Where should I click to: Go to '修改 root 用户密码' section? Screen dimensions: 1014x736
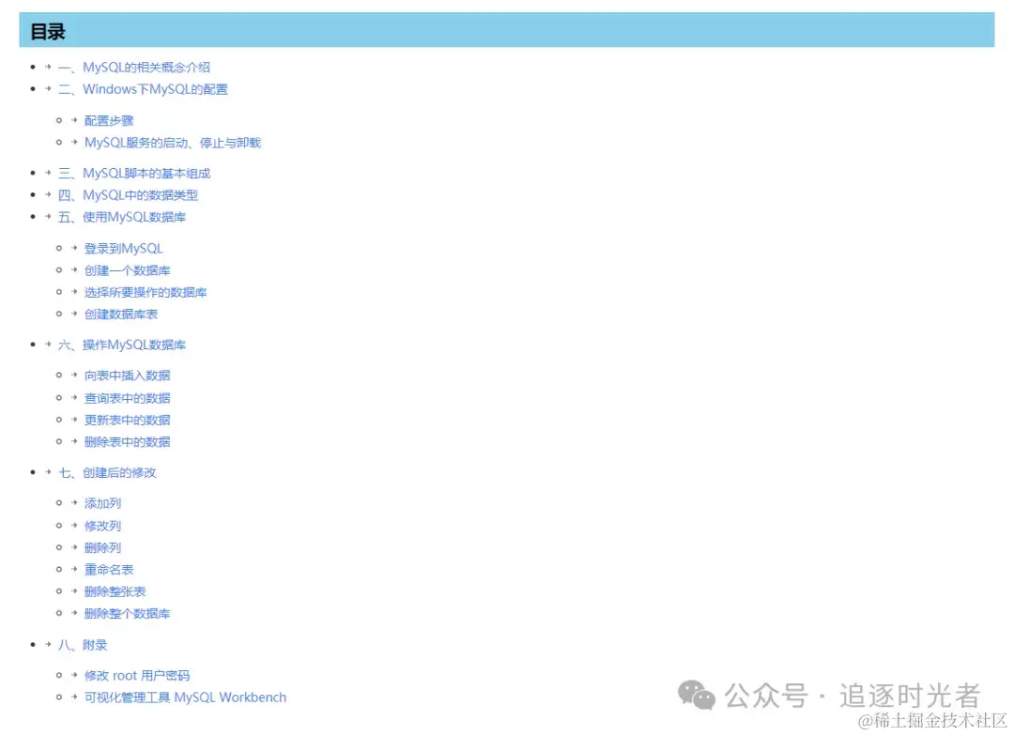click(x=137, y=676)
